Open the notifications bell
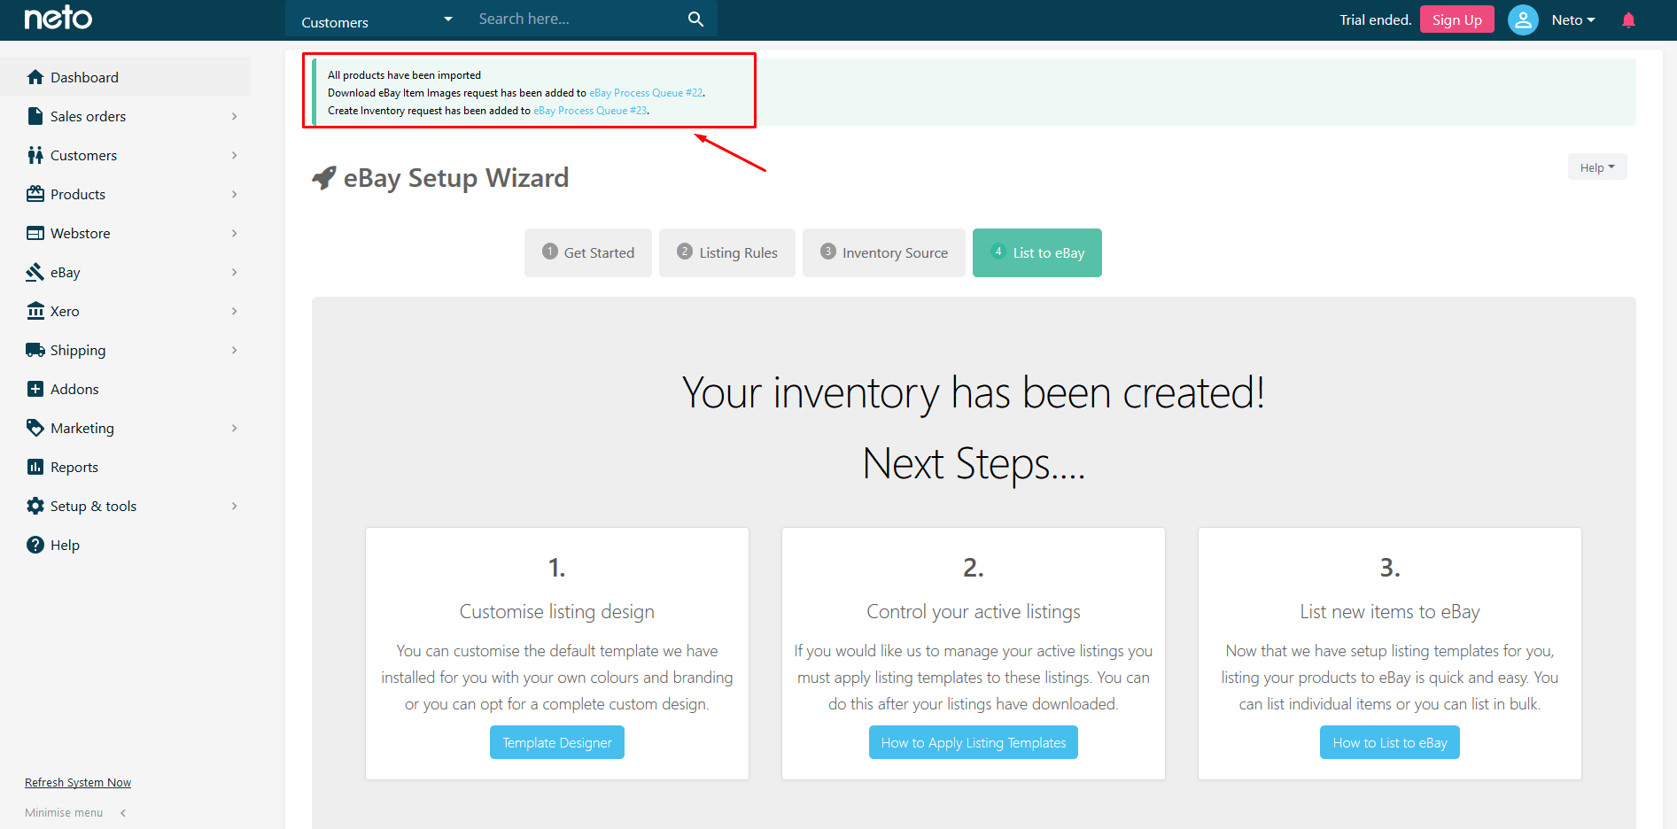Image resolution: width=1677 pixels, height=829 pixels. 1628,19
